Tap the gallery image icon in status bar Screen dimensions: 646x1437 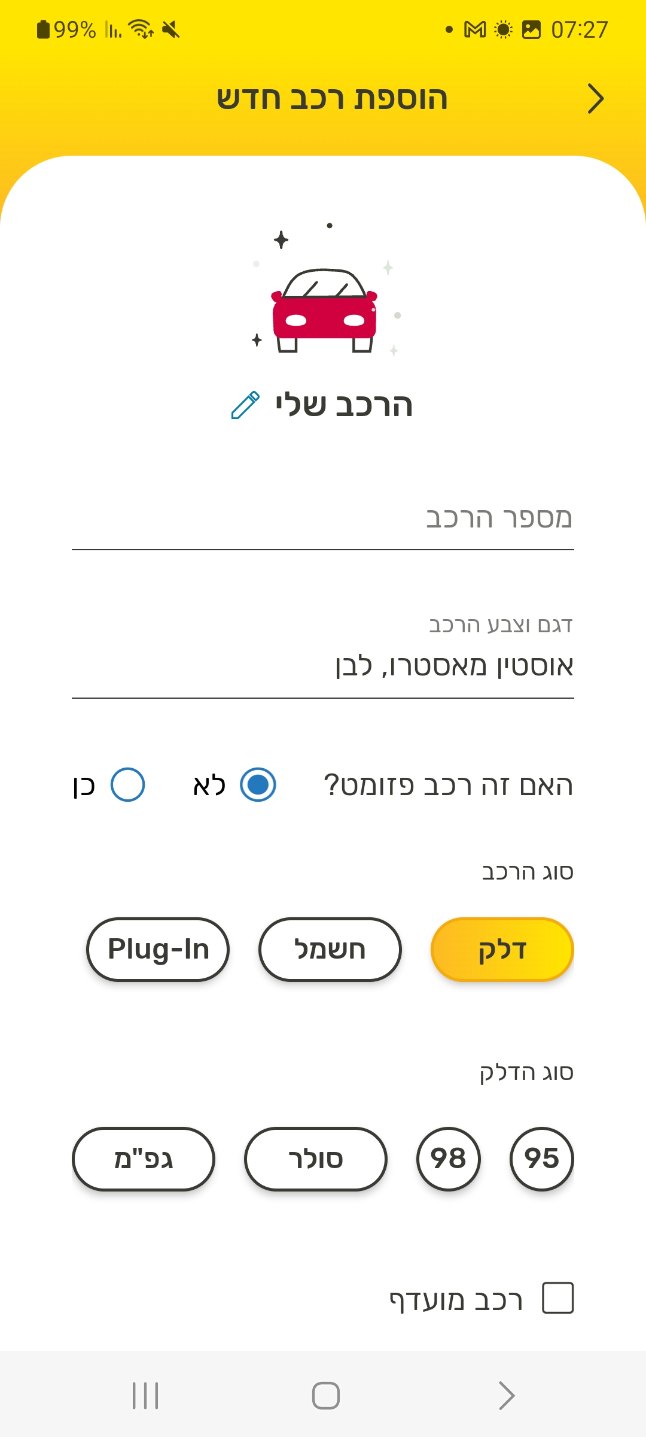pyautogui.click(x=531, y=29)
